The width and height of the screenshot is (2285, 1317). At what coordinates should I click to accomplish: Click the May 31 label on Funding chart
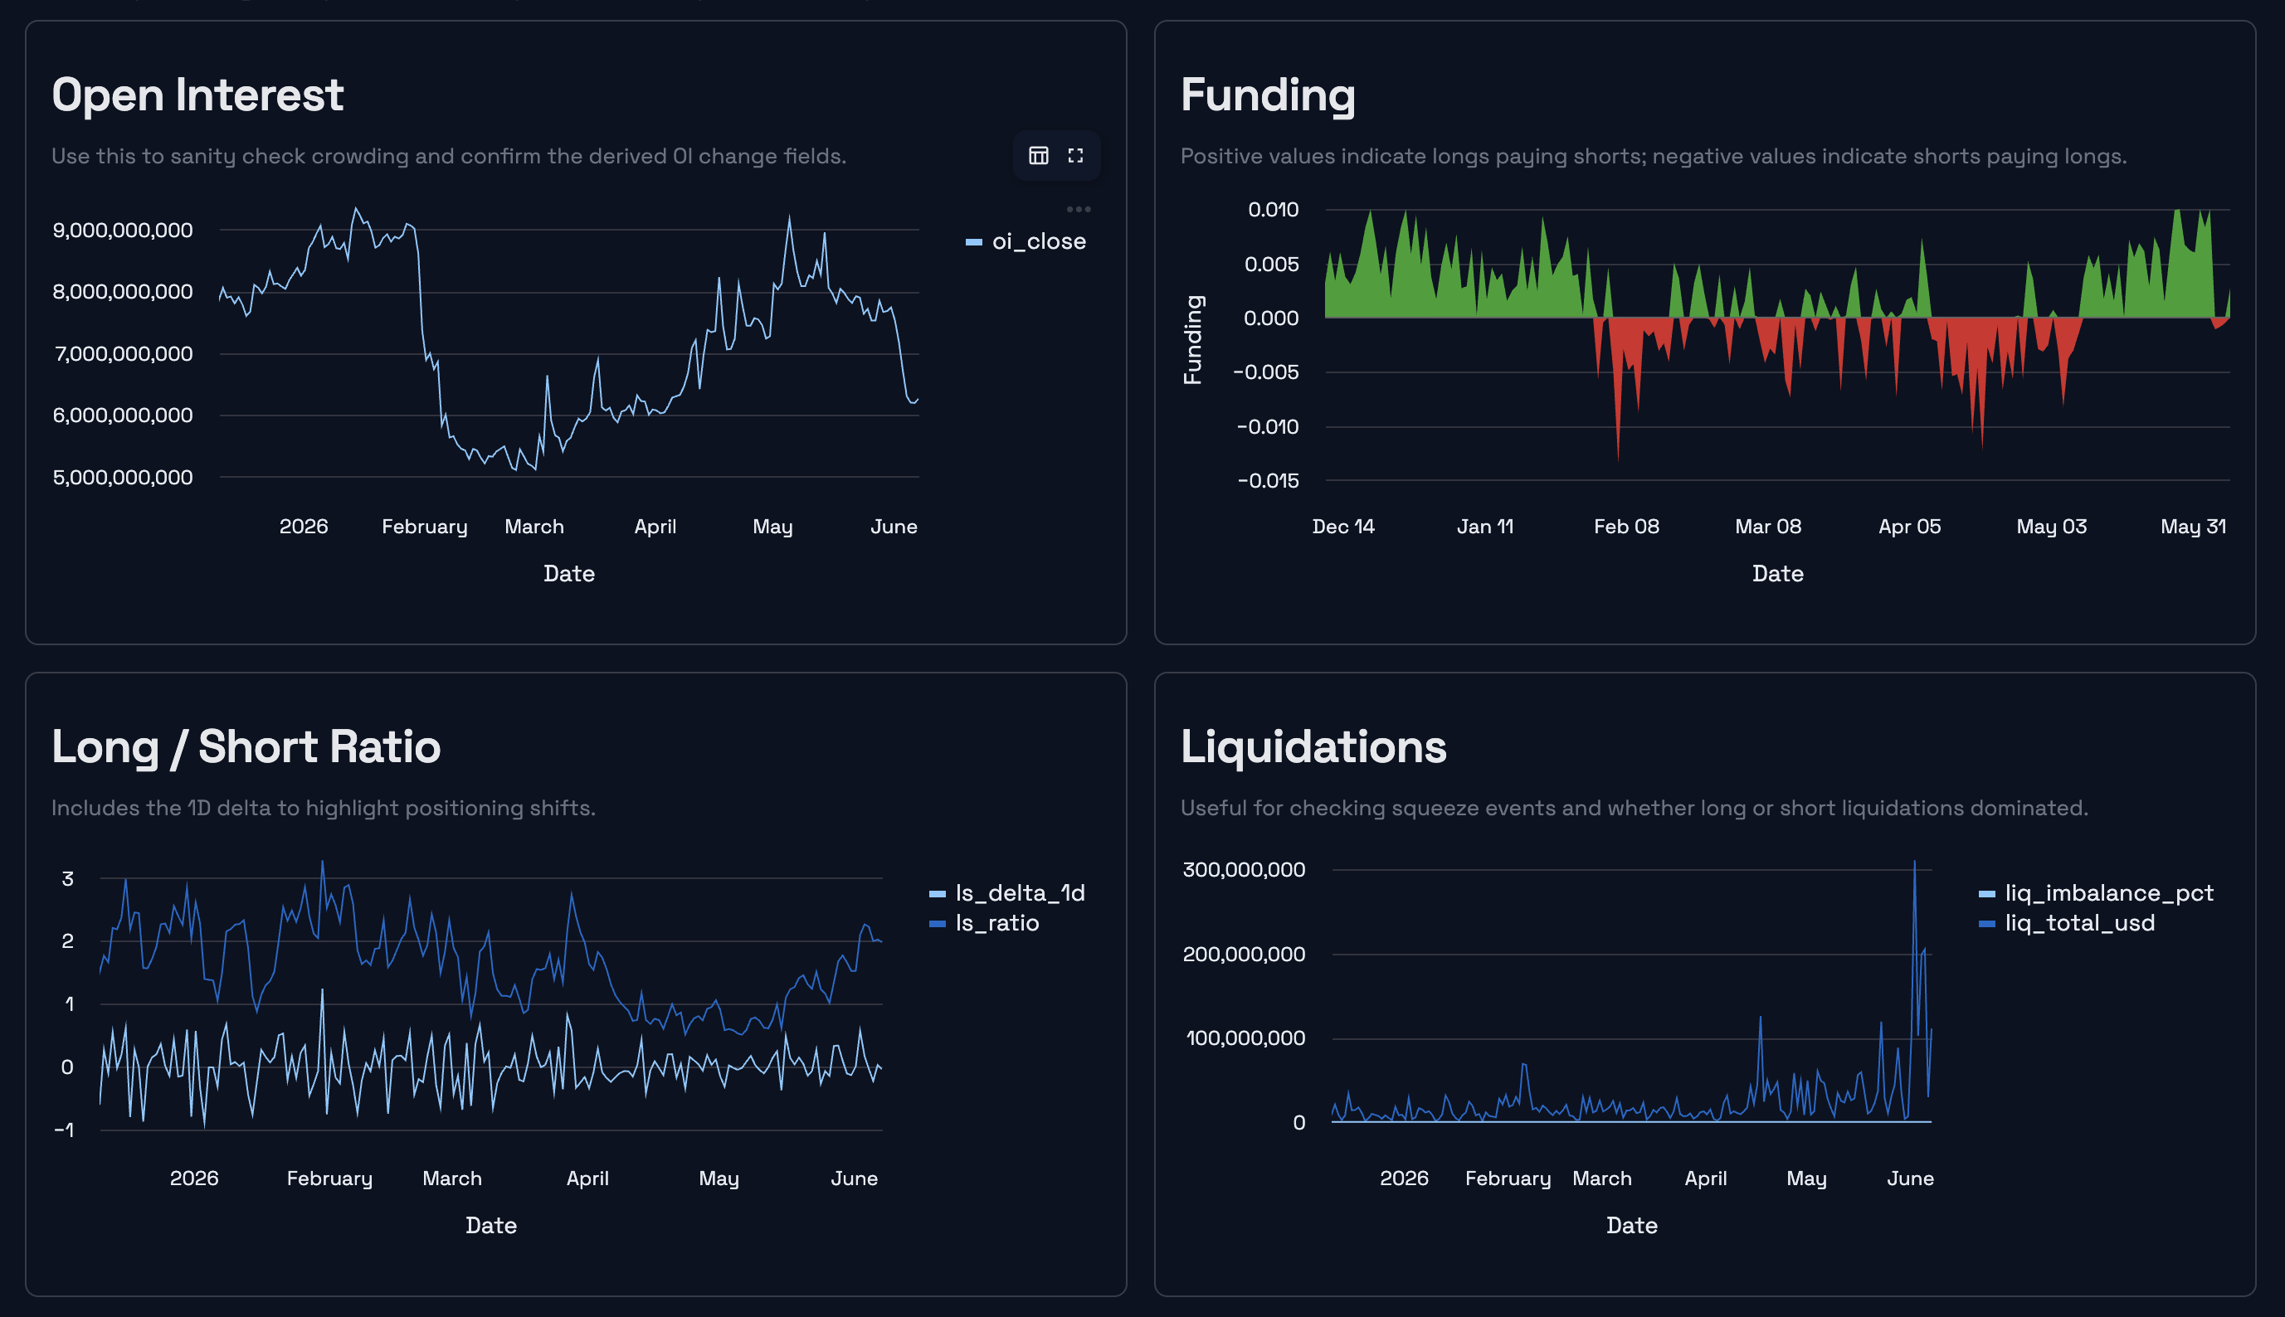point(2194,527)
